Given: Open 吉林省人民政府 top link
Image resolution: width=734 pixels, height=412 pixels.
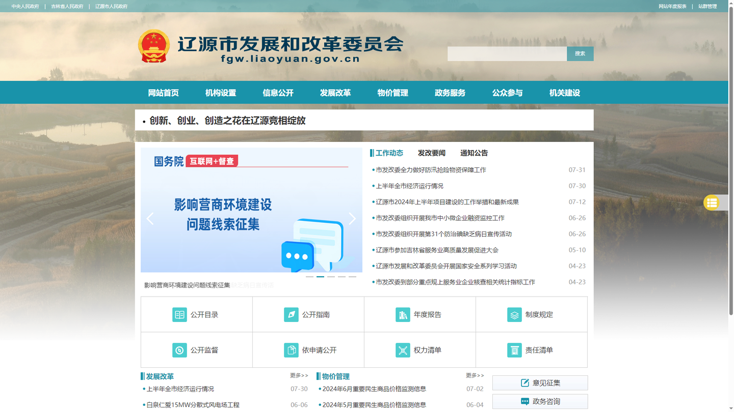Looking at the screenshot, I should [x=67, y=7].
